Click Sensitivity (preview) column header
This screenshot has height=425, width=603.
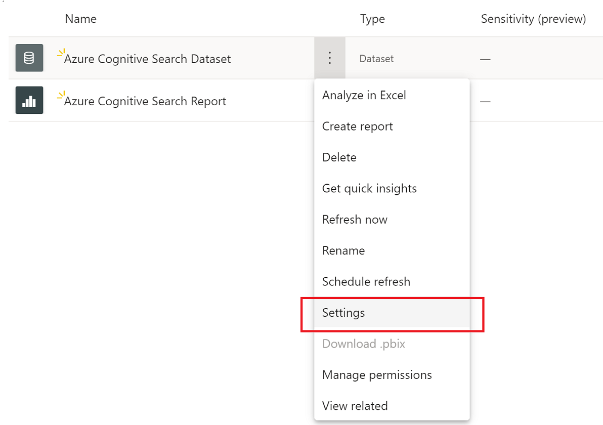coord(533,19)
